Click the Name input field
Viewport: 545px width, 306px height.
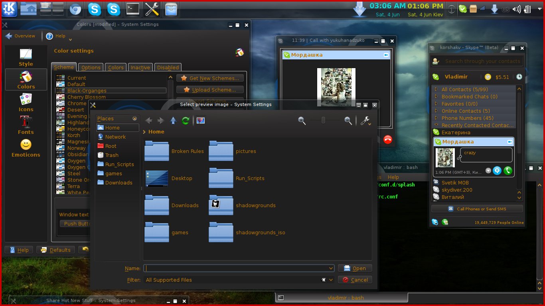pyautogui.click(x=239, y=269)
